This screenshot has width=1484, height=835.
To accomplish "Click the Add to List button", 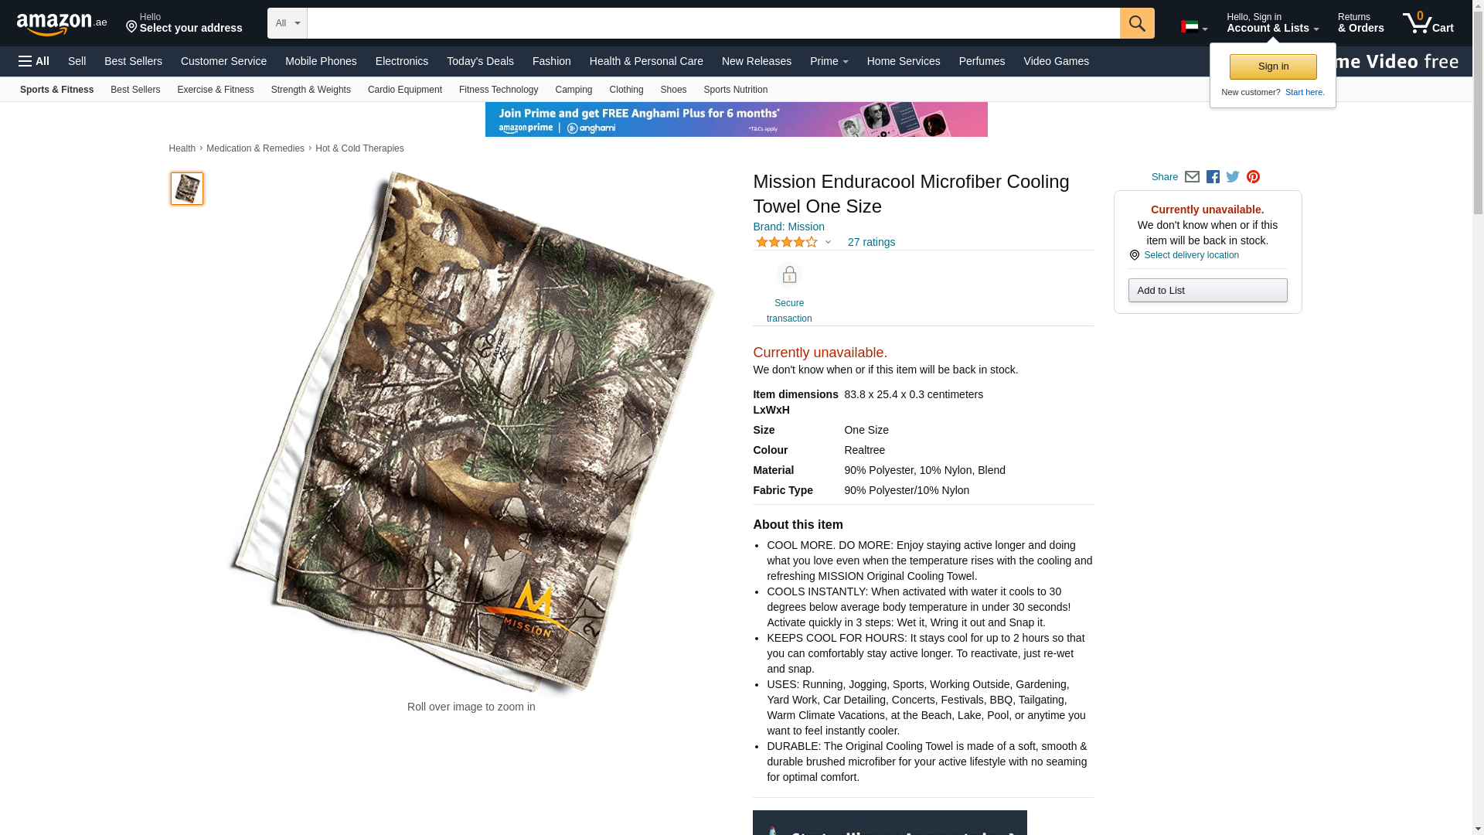I will (1207, 291).
